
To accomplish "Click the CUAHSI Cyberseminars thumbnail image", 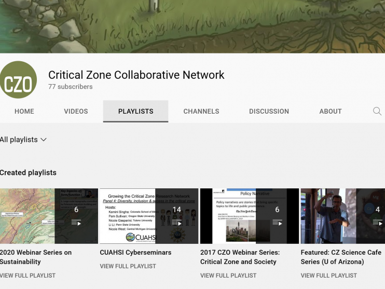I will [x=149, y=216].
